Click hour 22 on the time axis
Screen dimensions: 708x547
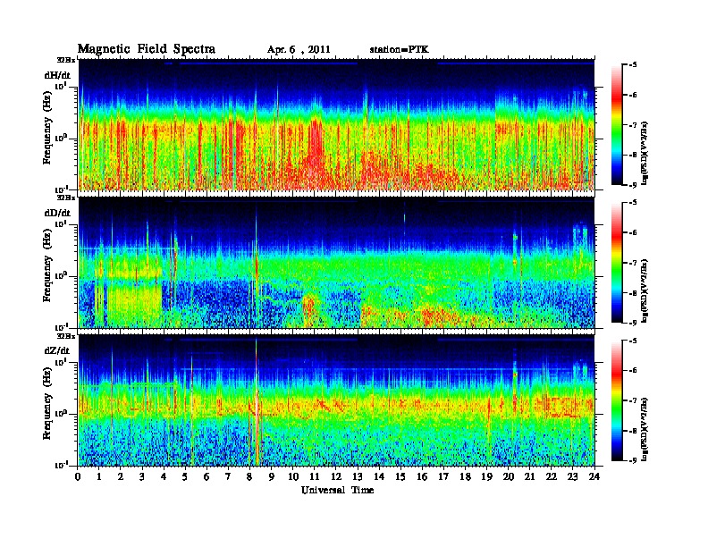pos(552,476)
